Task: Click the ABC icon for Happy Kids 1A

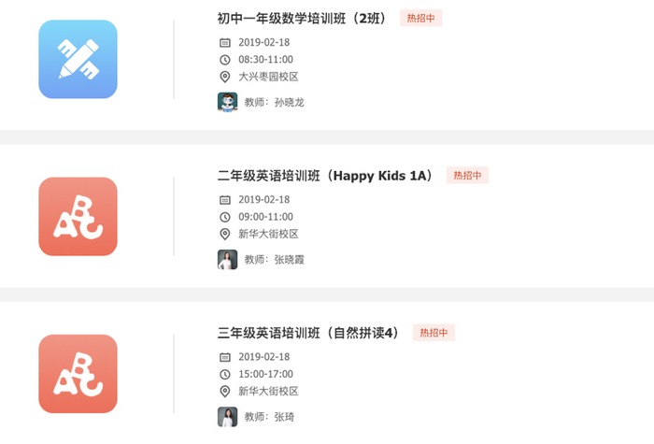Action: pyautogui.click(x=78, y=216)
